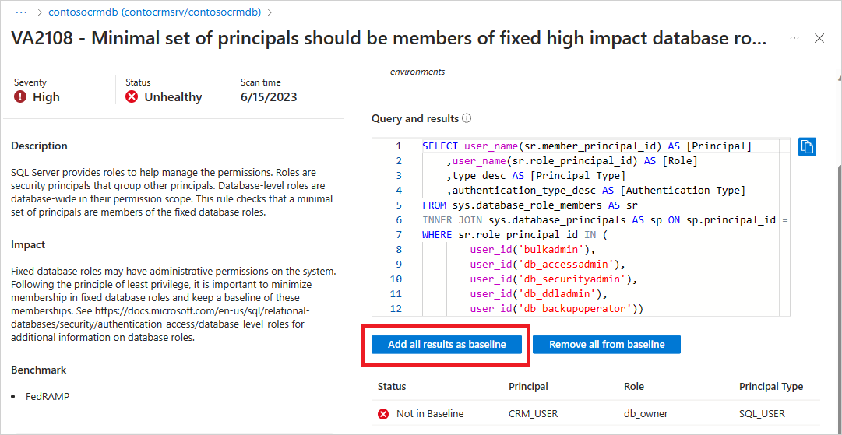Click Remove all from baseline
The width and height of the screenshot is (842, 435).
607,345
